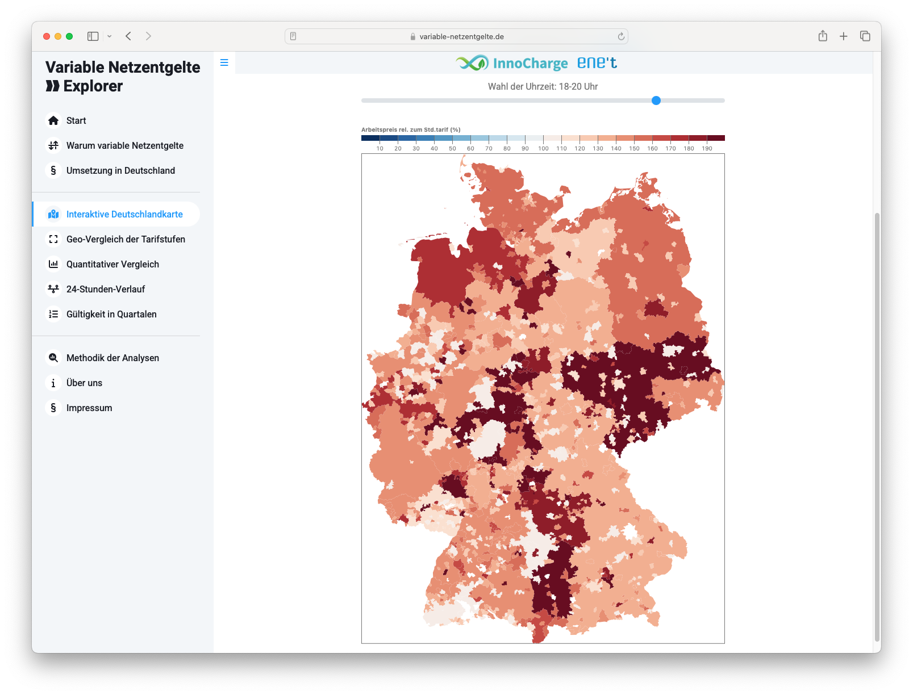Open the Safari share menu

[822, 36]
